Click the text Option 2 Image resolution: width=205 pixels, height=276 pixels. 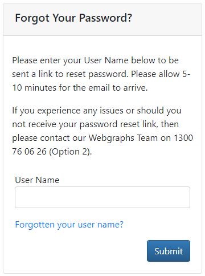tap(69, 152)
